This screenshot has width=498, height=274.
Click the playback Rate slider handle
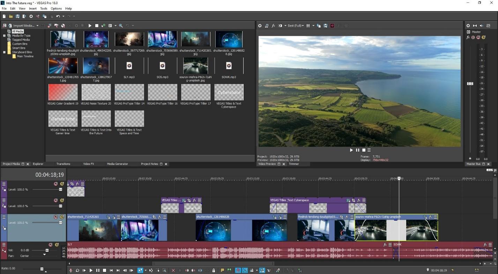pyautogui.click(x=42, y=269)
